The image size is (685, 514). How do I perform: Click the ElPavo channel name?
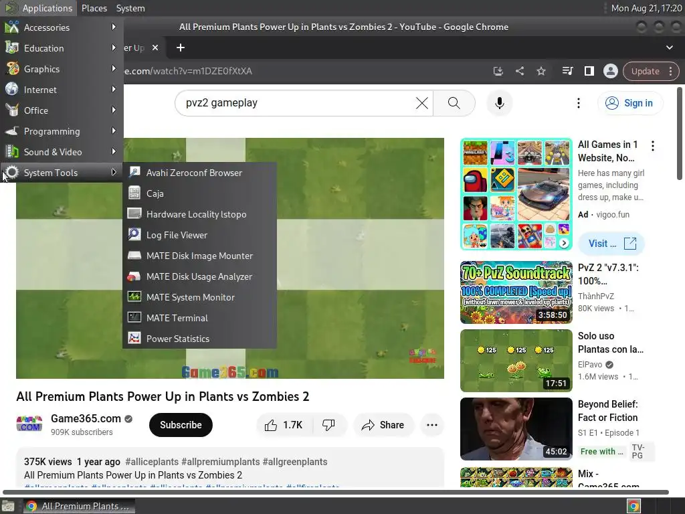[590, 365]
